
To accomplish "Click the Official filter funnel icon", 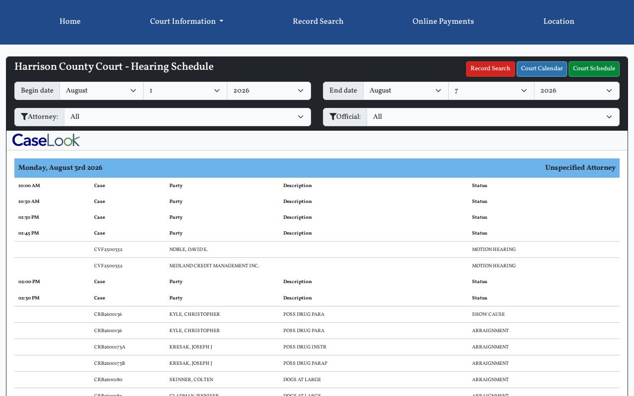I will [333, 117].
